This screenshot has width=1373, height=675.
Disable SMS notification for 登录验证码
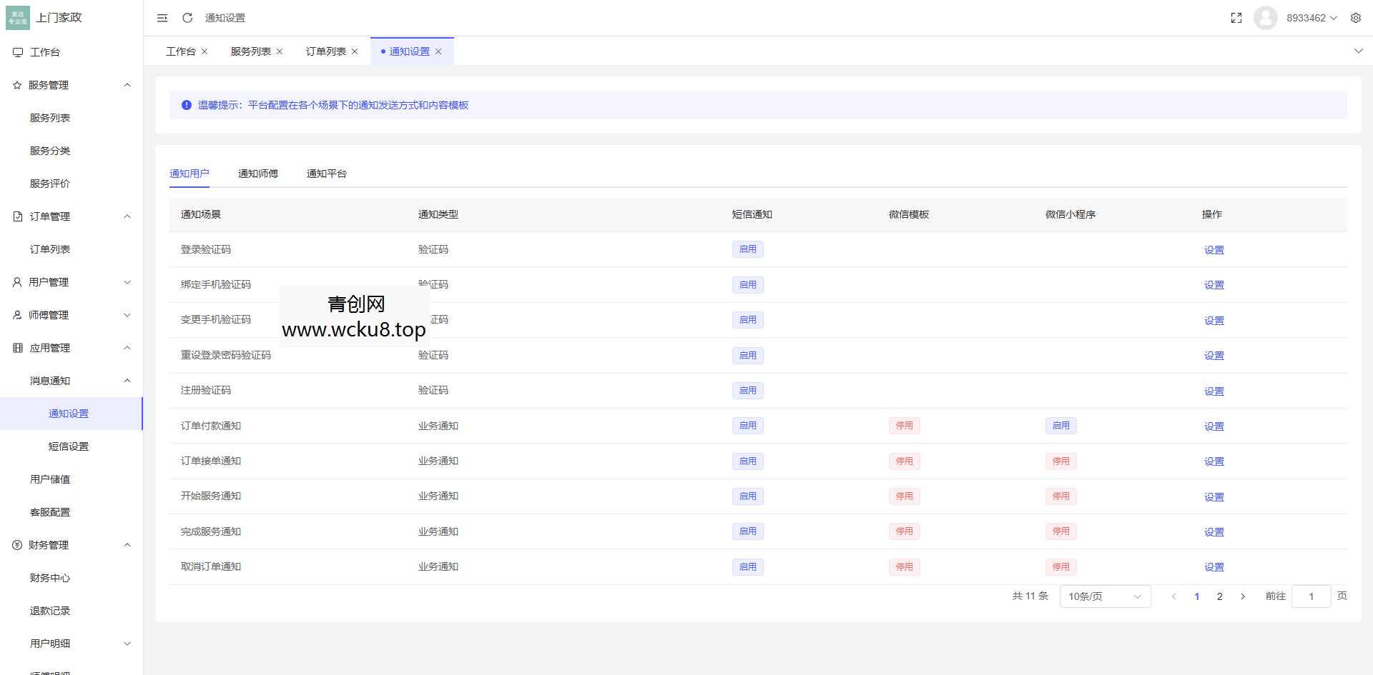tap(748, 249)
